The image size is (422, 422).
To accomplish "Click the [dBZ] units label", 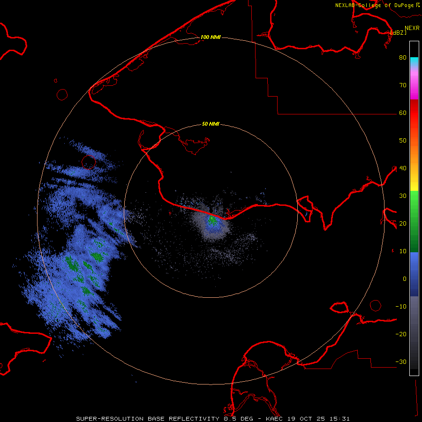I will [398, 33].
